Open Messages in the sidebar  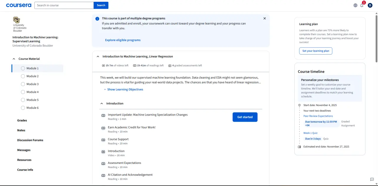pos(24,150)
